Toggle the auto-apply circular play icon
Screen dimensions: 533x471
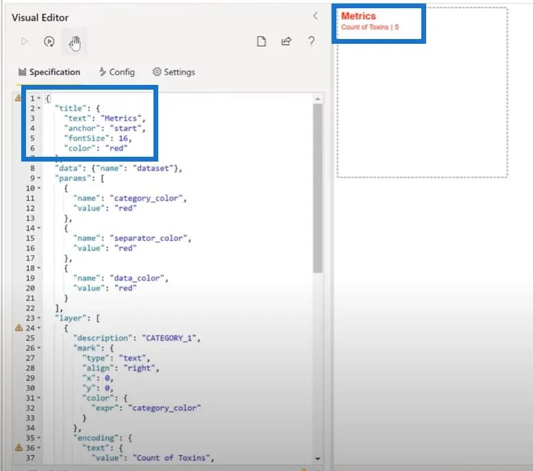(49, 42)
